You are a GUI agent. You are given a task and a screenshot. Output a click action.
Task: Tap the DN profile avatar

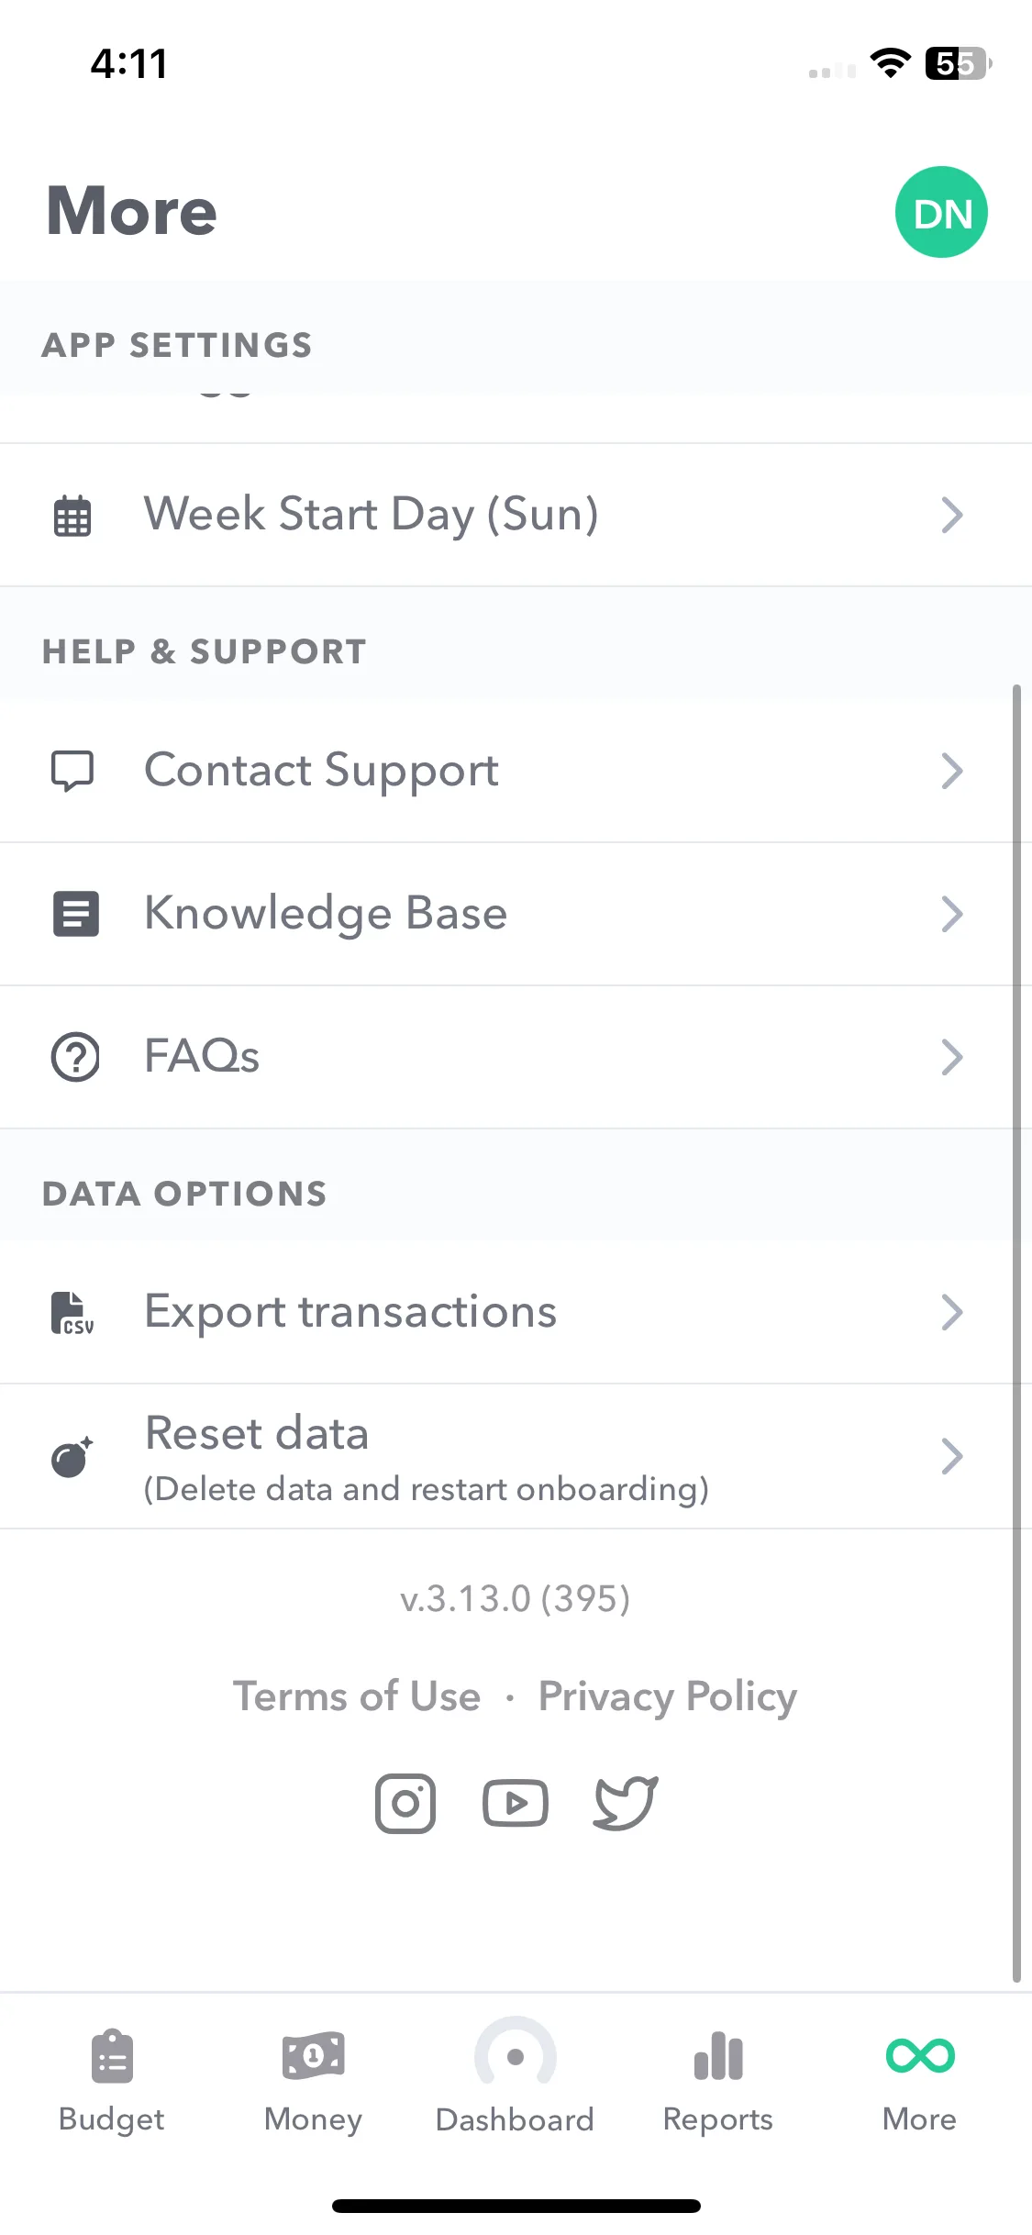coord(941,212)
